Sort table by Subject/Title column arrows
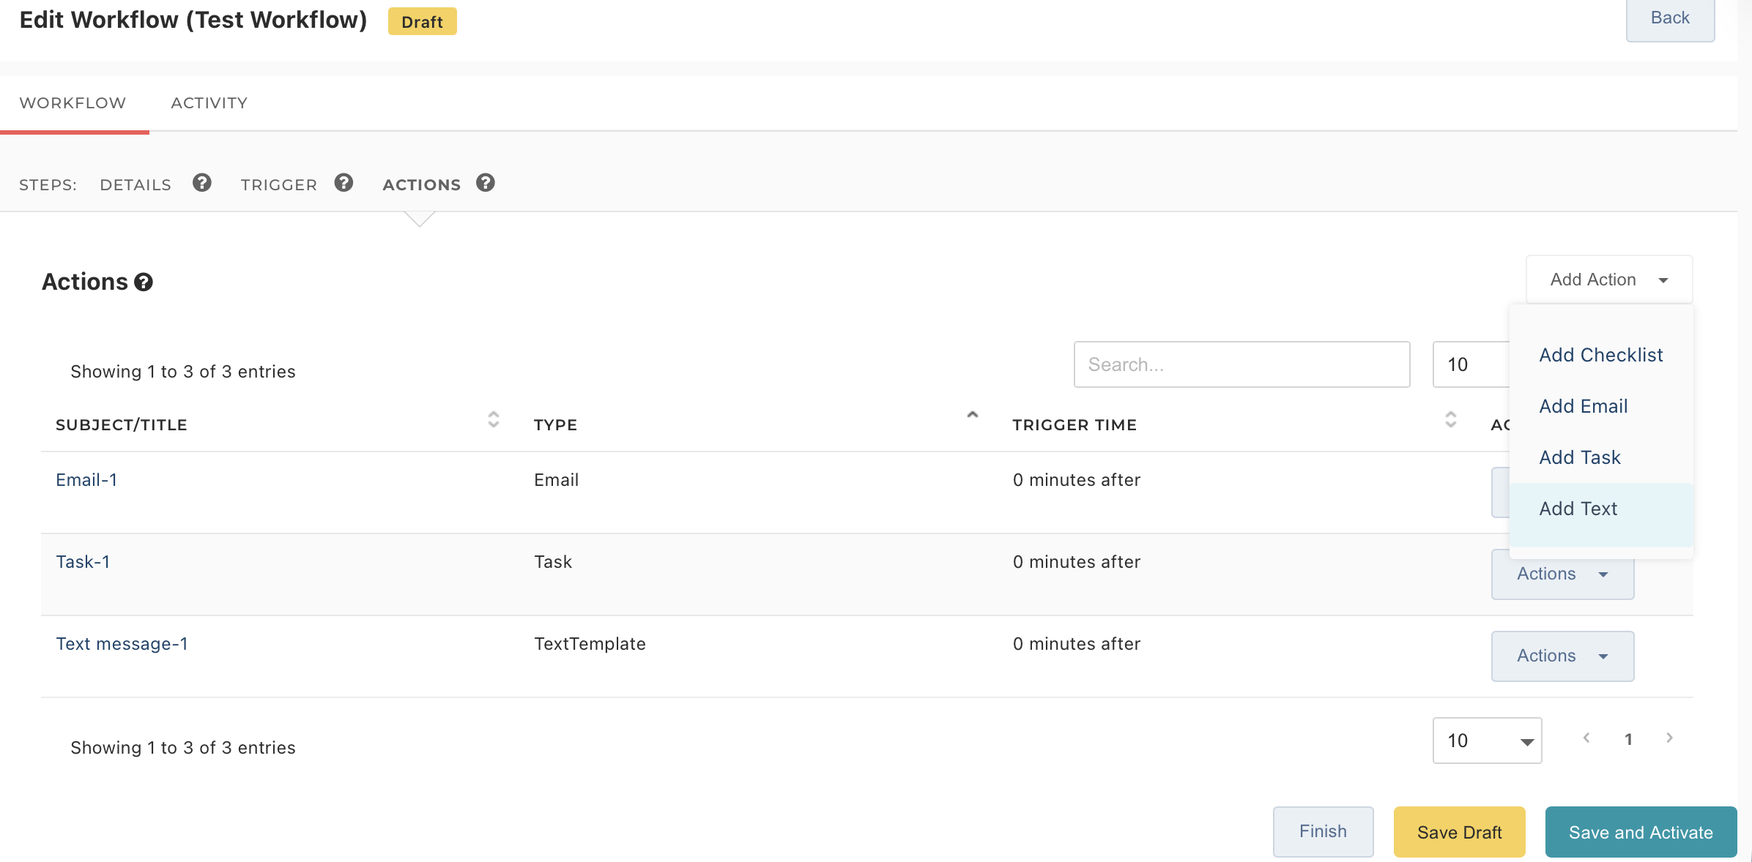1752x862 pixels. click(x=494, y=419)
